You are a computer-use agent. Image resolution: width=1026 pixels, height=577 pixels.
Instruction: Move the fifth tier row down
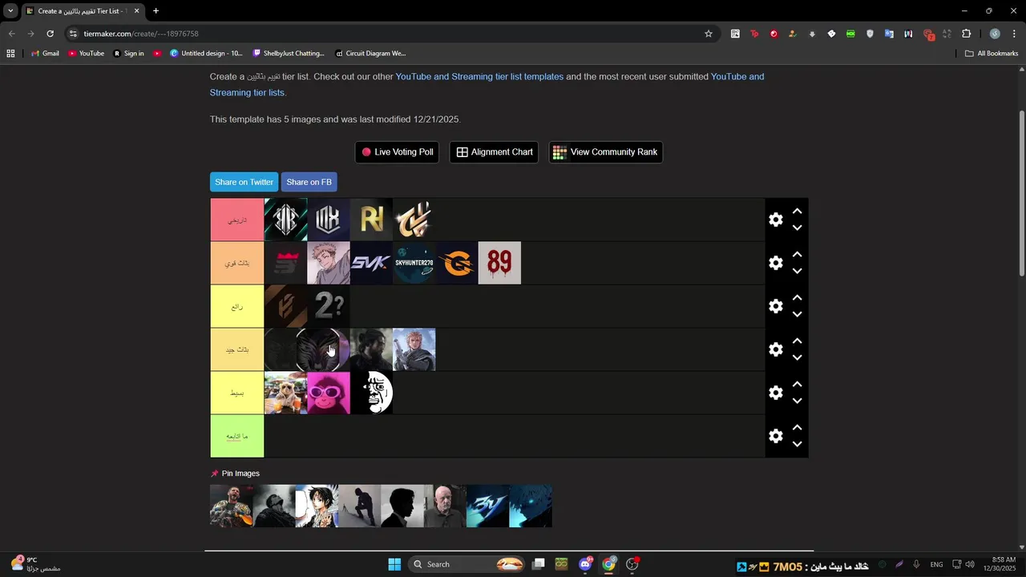(x=797, y=401)
